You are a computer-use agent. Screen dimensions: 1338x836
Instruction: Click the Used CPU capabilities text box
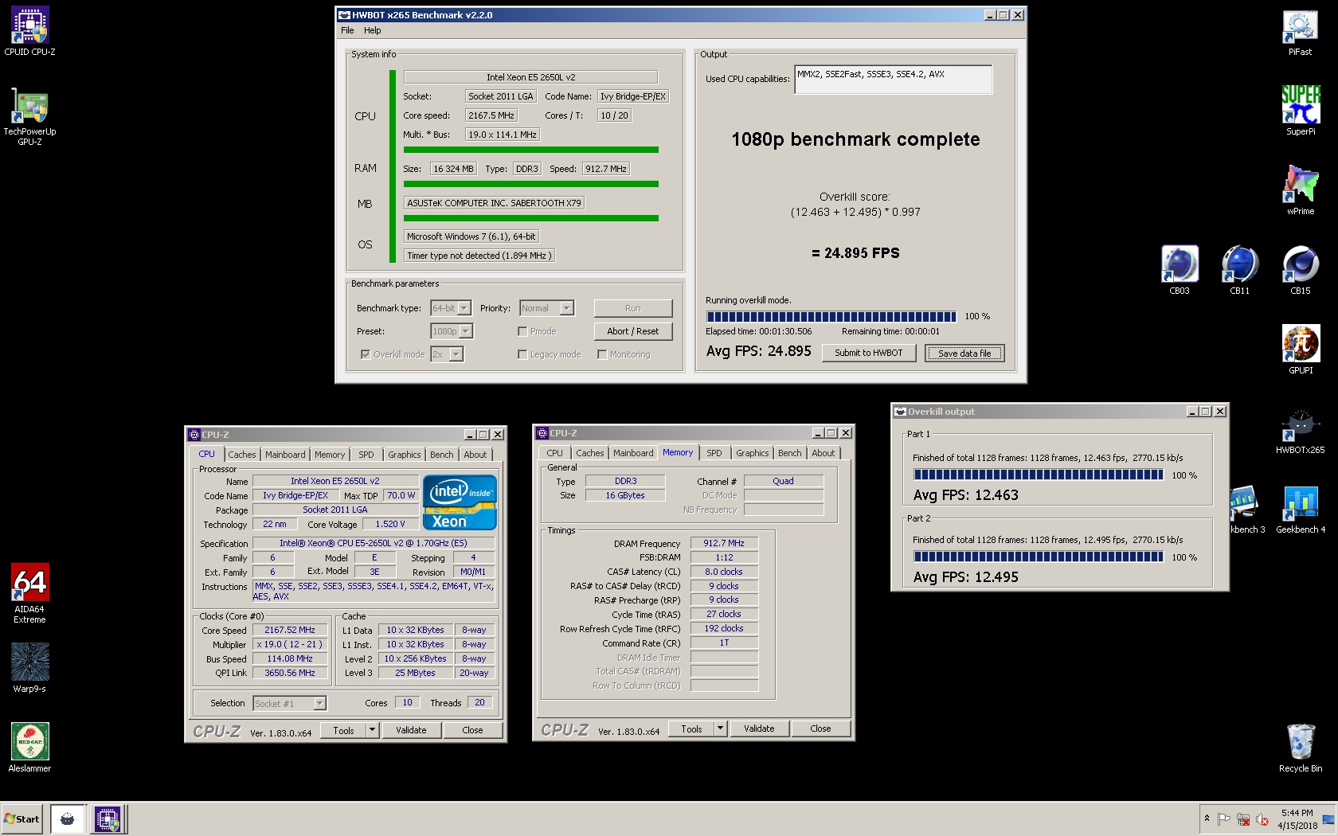coord(893,80)
